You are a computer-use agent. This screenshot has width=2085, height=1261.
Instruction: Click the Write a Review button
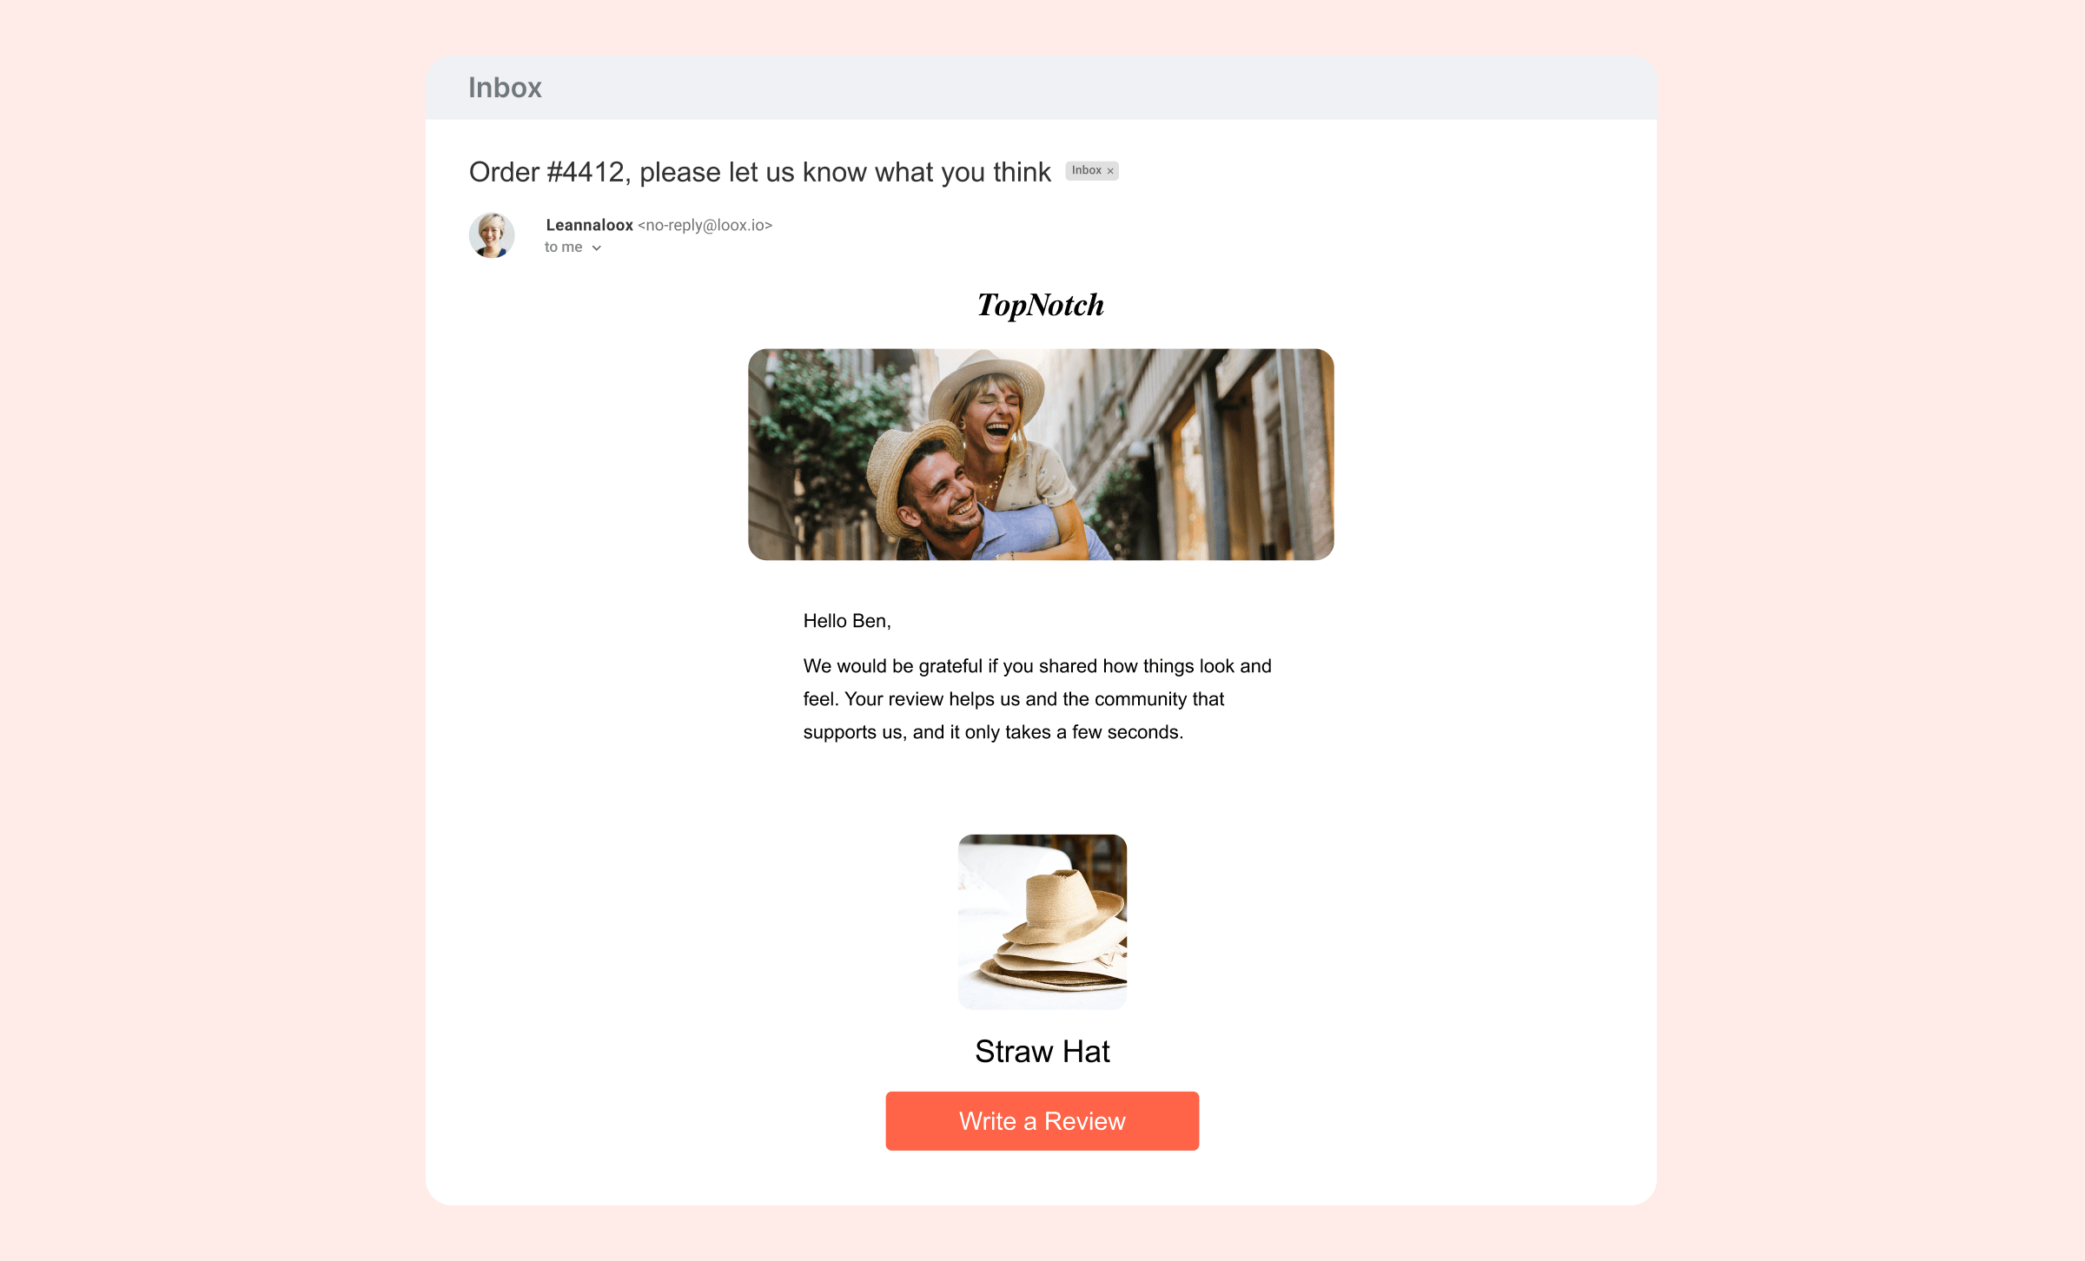pyautogui.click(x=1042, y=1120)
